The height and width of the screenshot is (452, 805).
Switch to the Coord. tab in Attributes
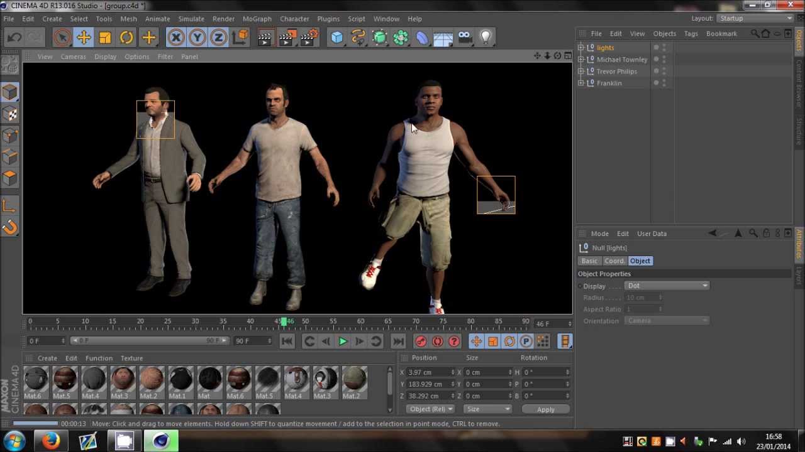tap(614, 261)
